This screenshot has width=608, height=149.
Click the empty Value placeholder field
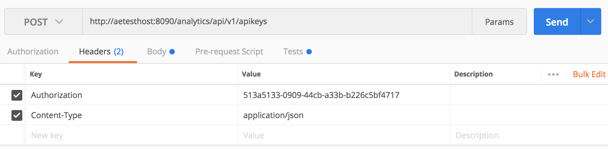[344, 135]
